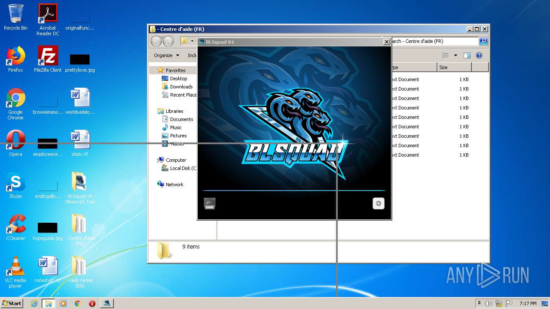
Task: Select hopeguide.jpg desktop file
Action: pos(48,231)
